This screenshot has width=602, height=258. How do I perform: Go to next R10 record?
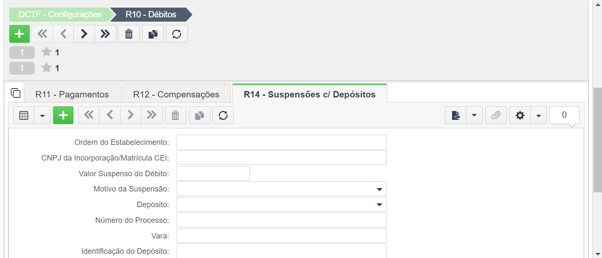pyautogui.click(x=84, y=34)
